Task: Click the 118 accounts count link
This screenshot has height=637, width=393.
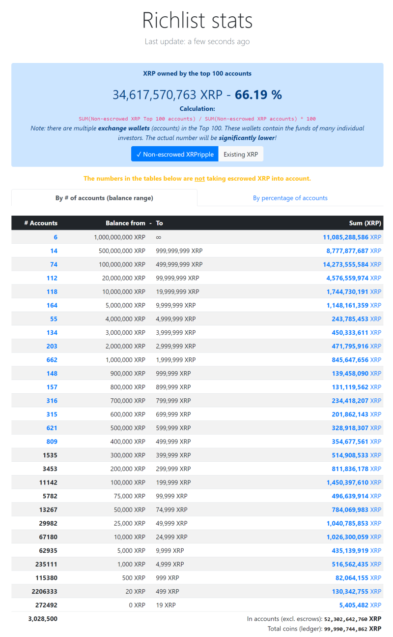Action: [52, 291]
